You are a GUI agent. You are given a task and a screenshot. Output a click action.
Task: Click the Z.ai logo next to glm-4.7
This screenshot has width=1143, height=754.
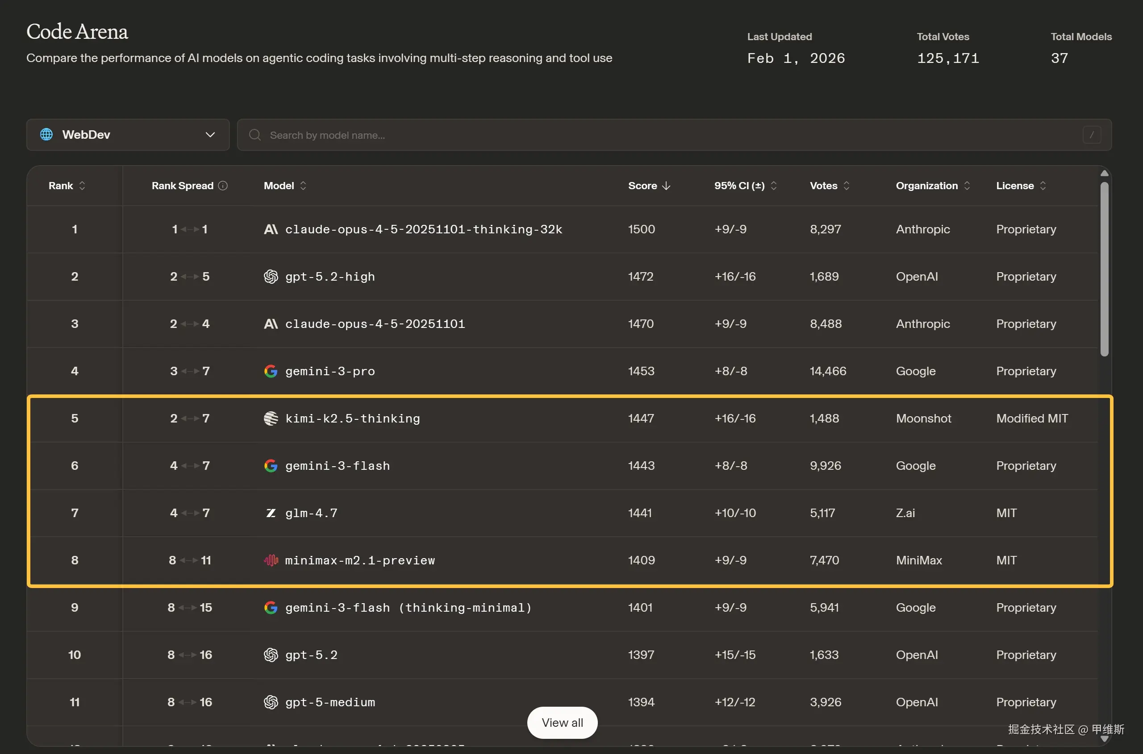[271, 513]
